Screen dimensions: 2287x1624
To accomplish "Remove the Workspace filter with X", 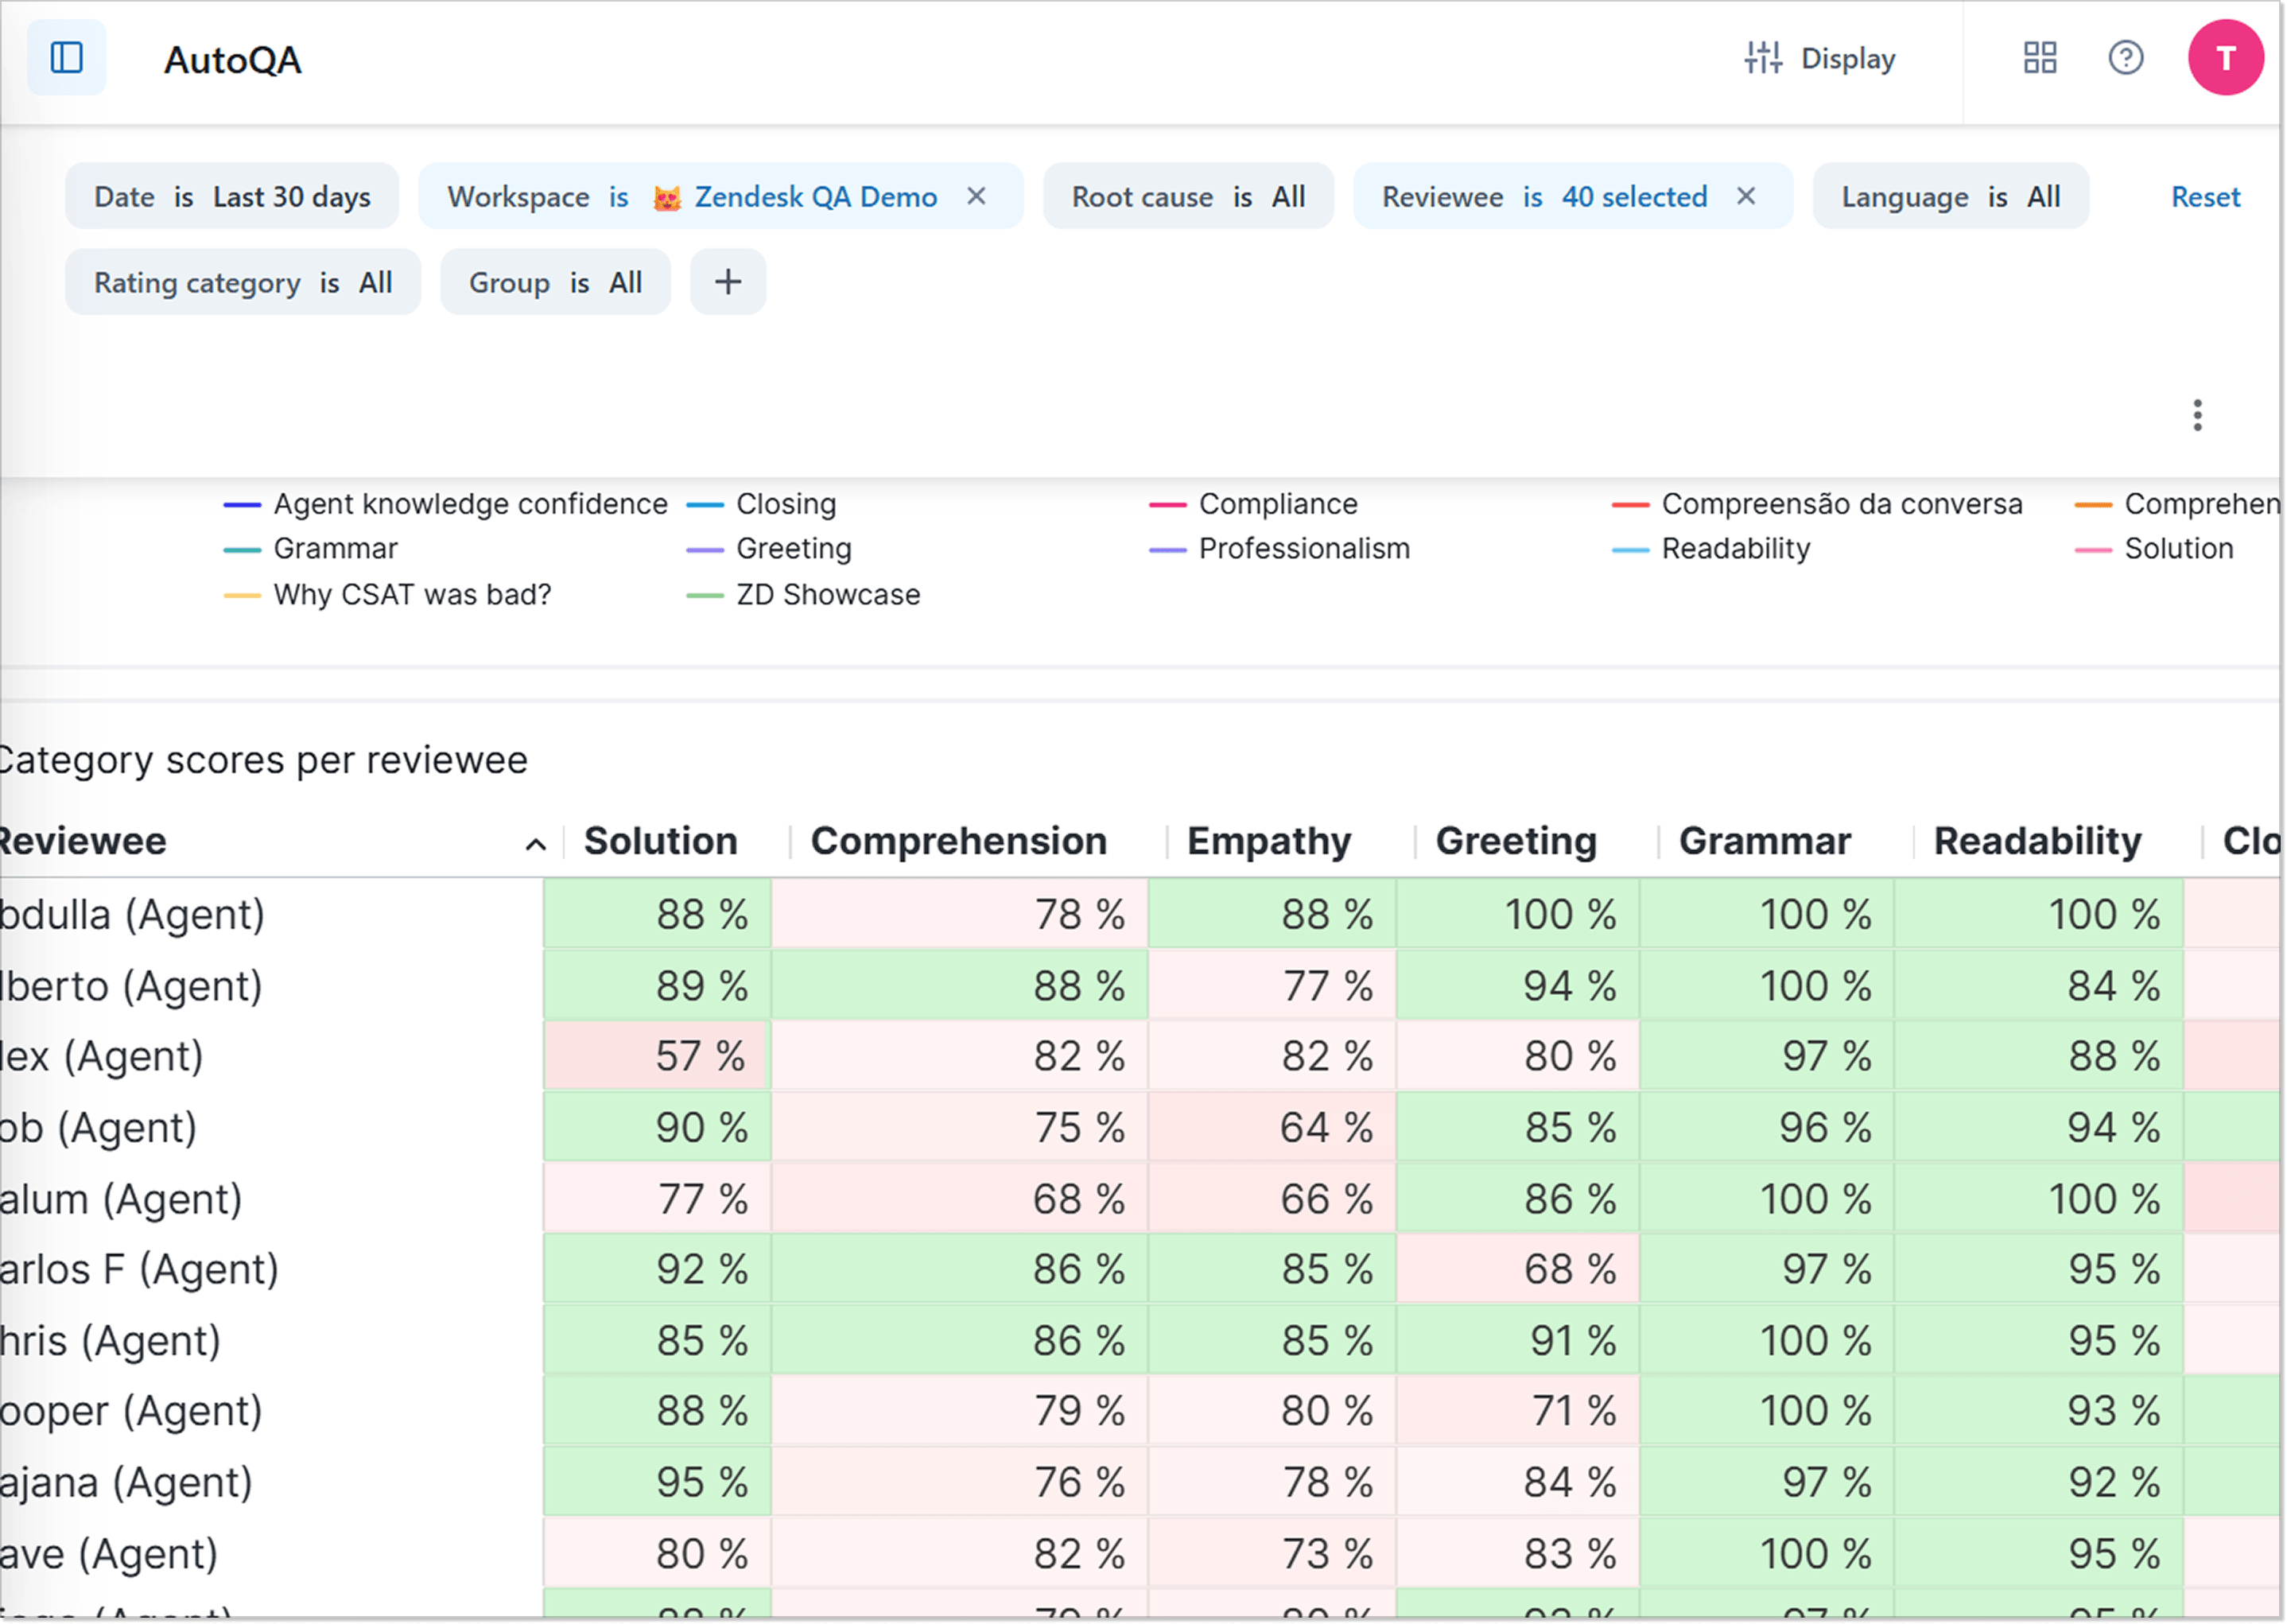I will pos(976,196).
